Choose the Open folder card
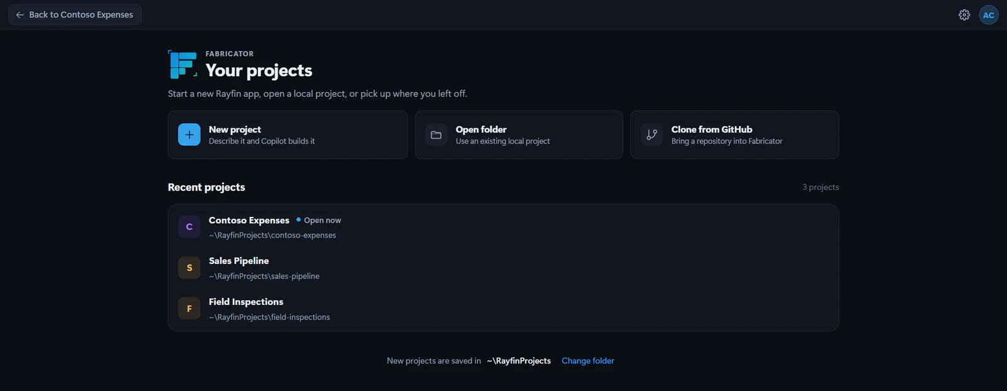 (x=519, y=135)
